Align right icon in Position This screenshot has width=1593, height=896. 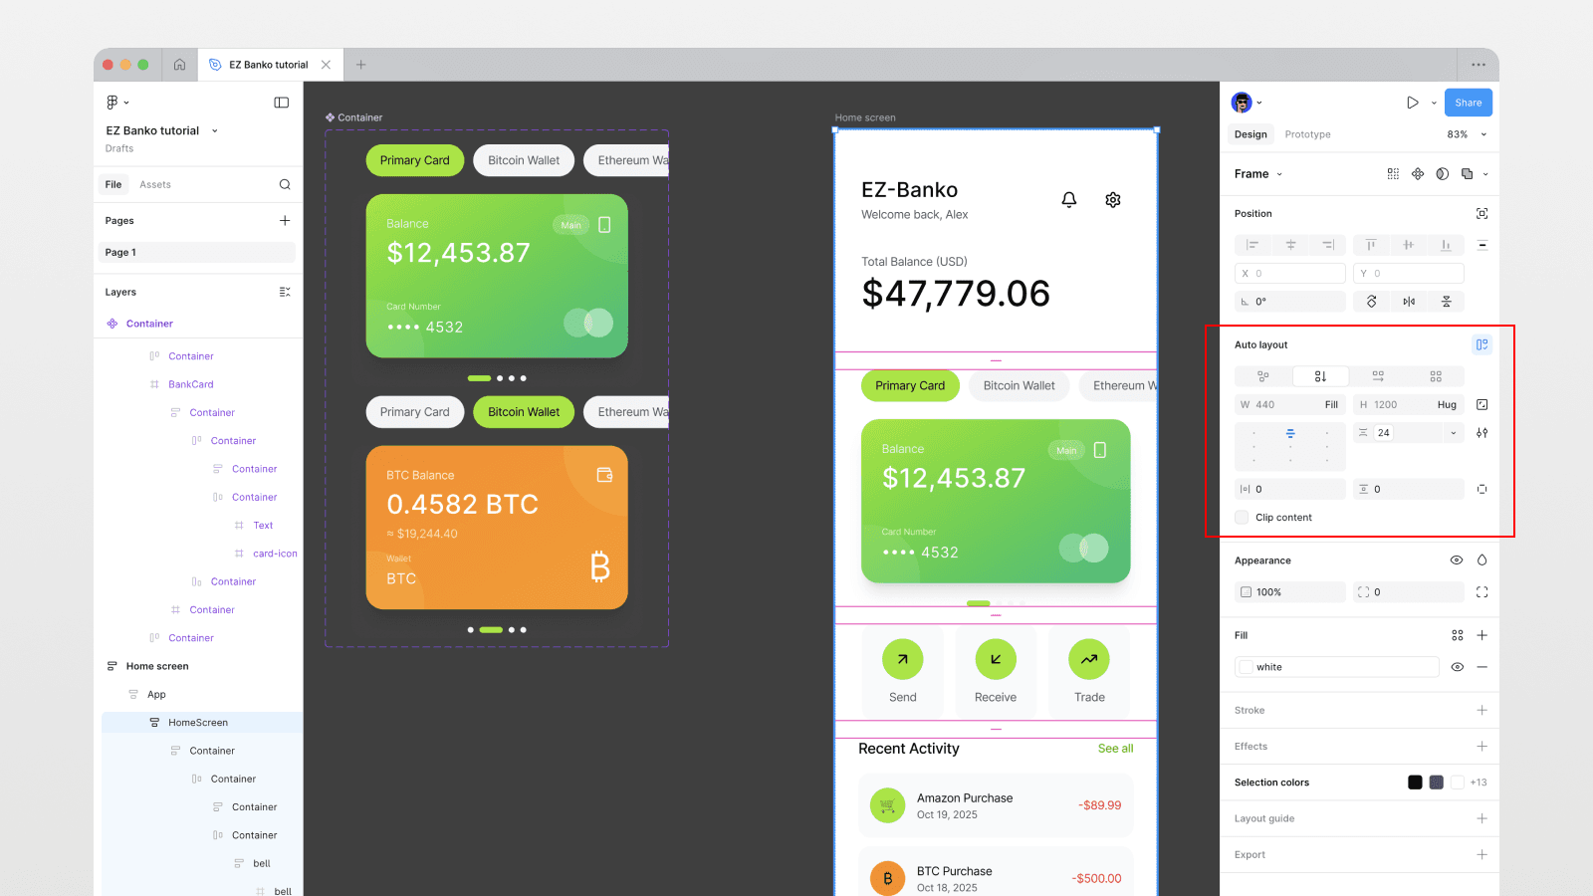point(1328,245)
